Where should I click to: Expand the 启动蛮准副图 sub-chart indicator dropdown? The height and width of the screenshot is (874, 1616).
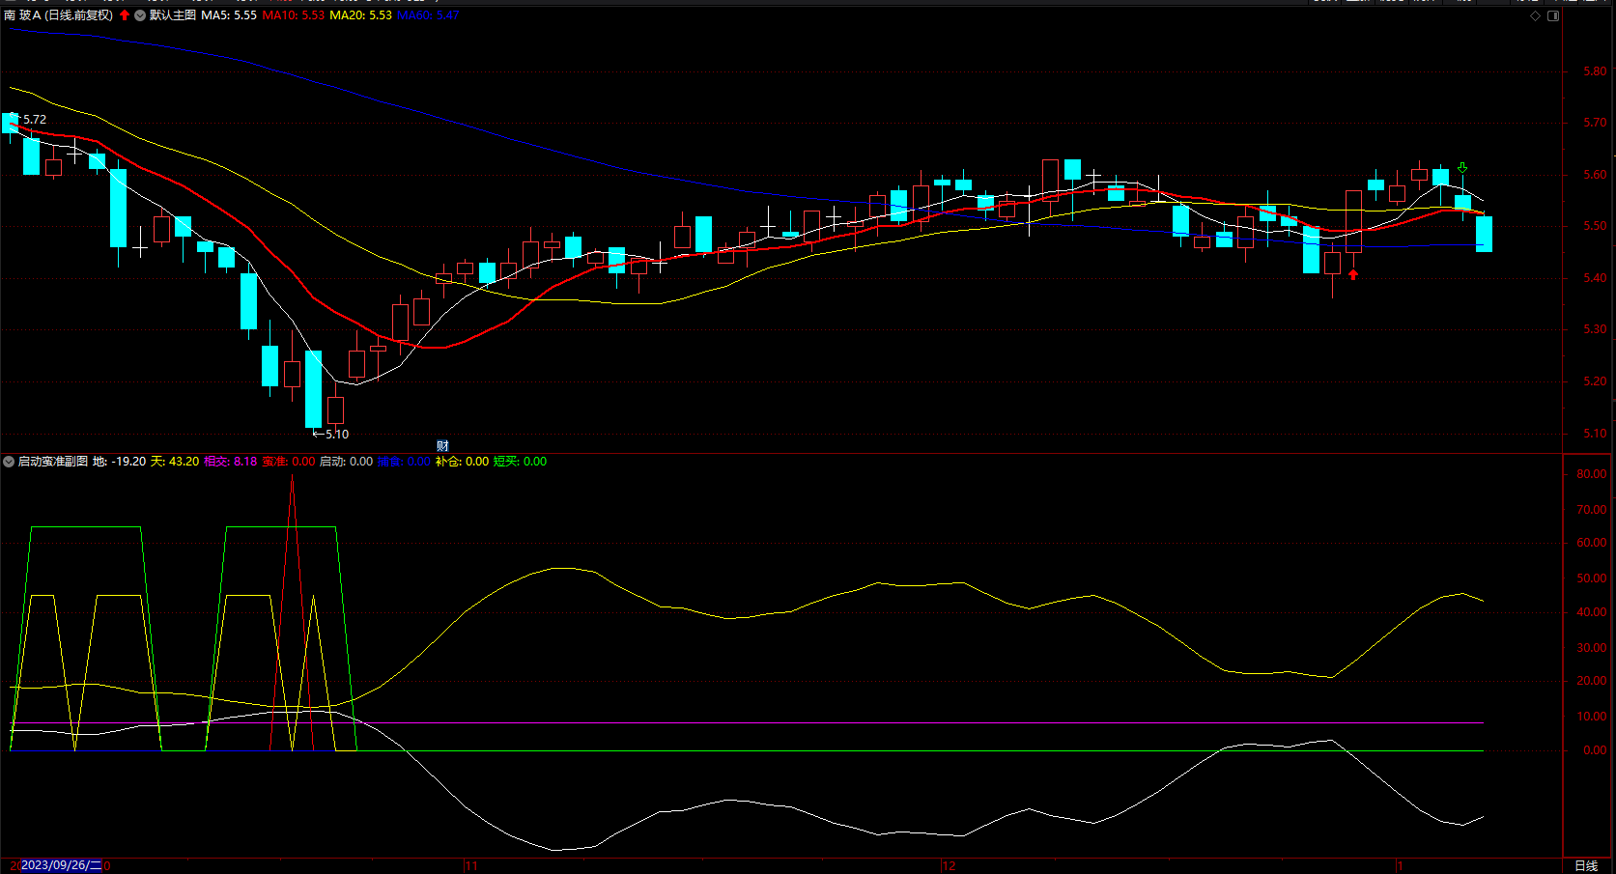click(x=9, y=462)
